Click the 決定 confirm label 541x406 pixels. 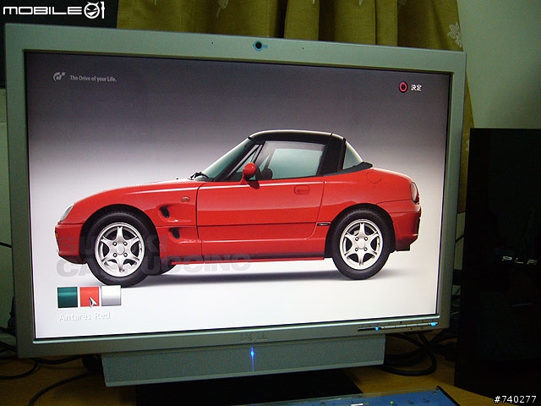pos(416,87)
